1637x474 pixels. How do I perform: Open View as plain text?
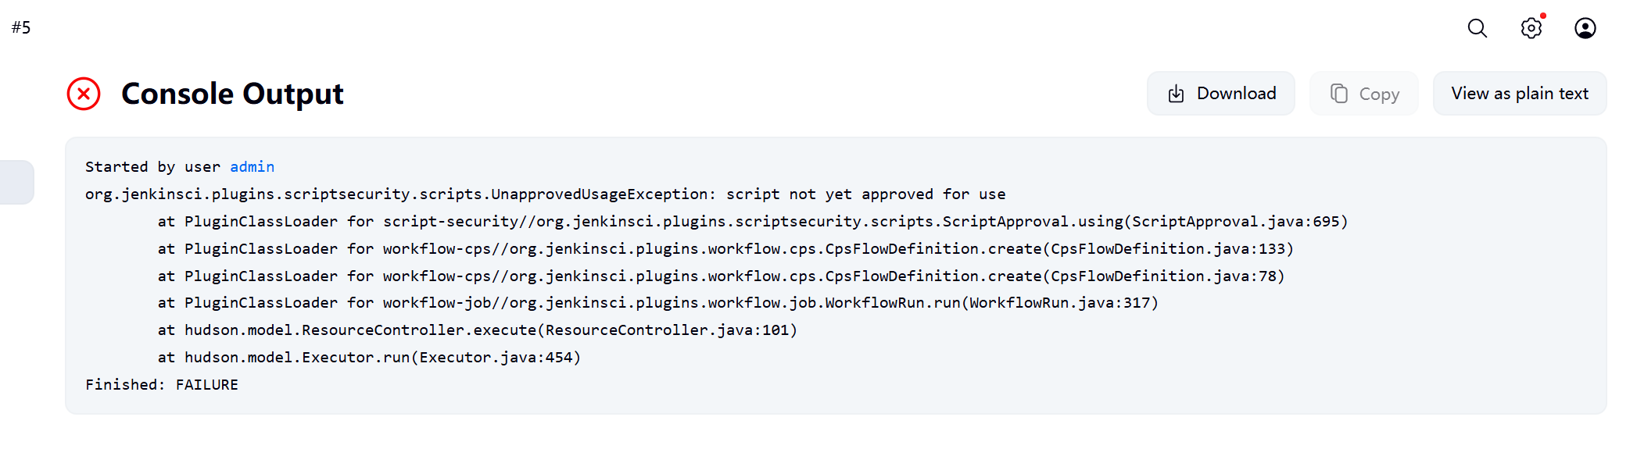1520,94
